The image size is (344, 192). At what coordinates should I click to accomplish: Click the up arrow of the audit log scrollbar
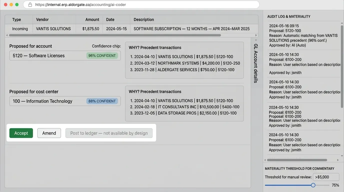tap(342, 23)
